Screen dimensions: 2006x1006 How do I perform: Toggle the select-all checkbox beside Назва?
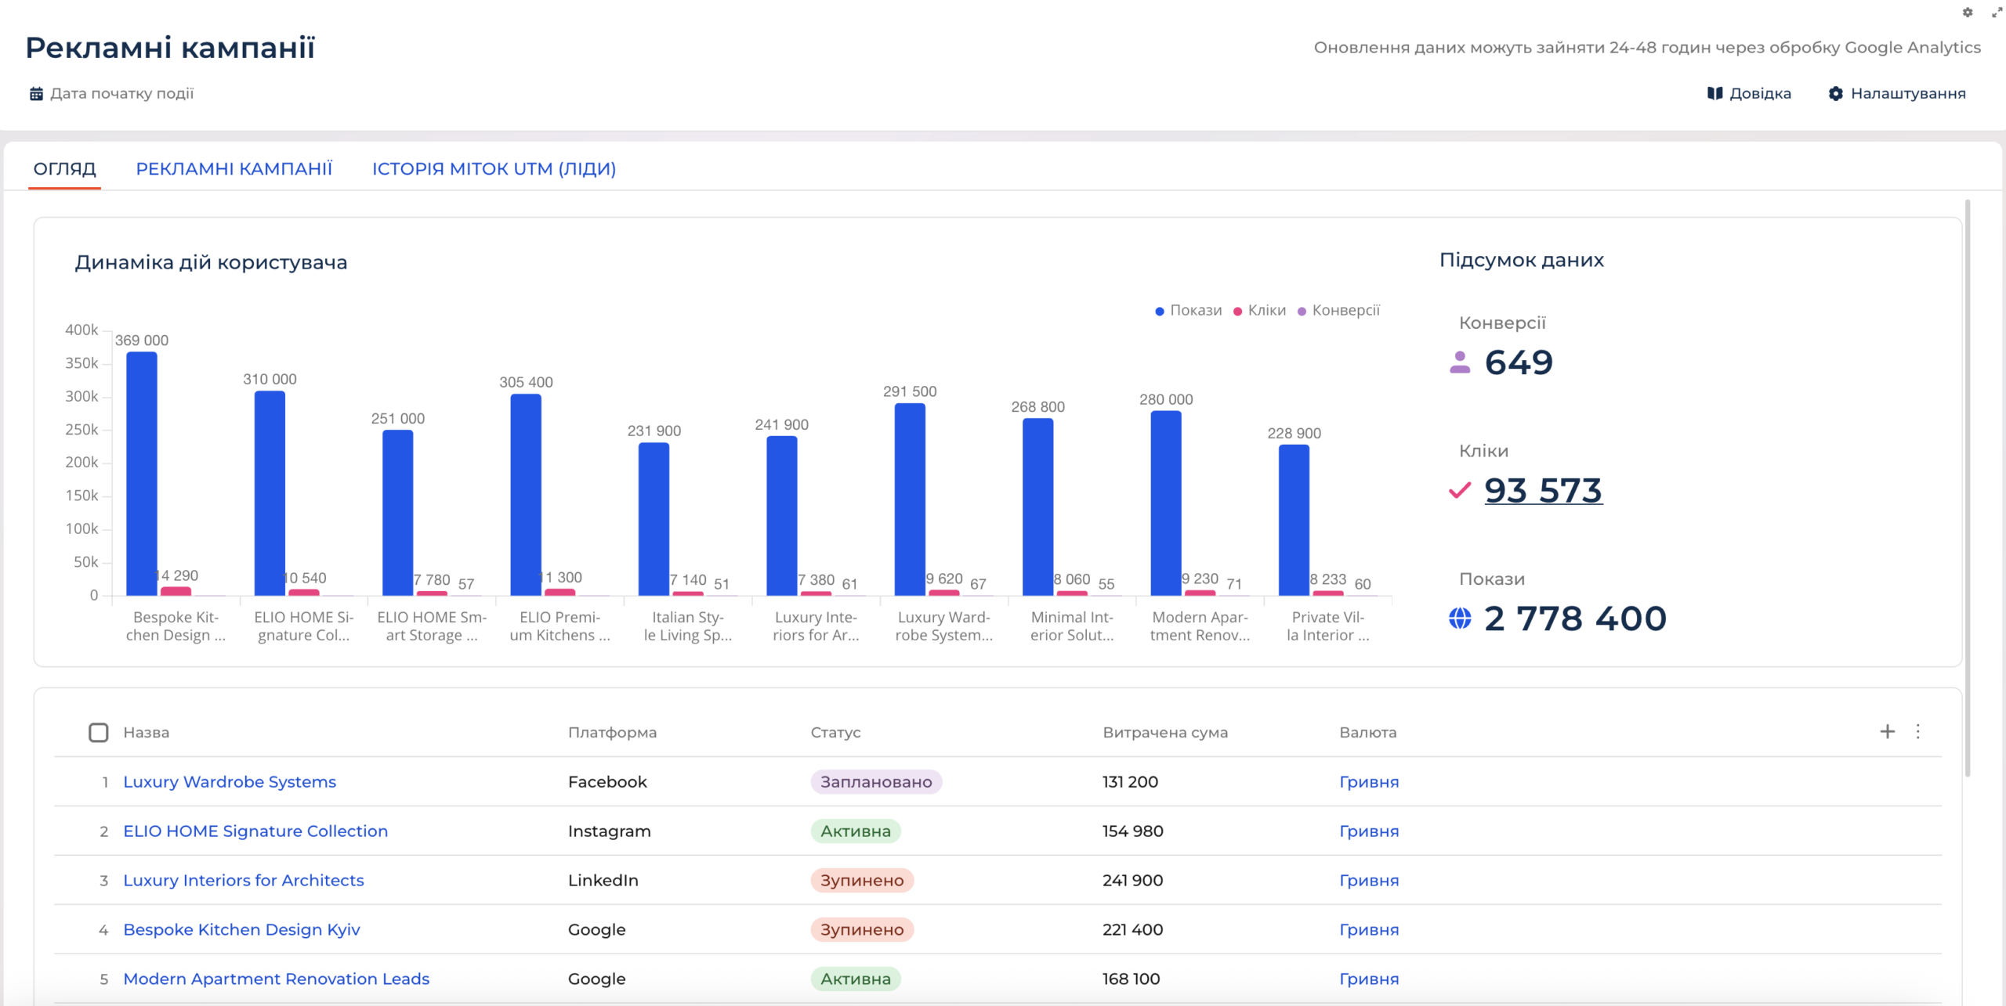[x=98, y=733]
